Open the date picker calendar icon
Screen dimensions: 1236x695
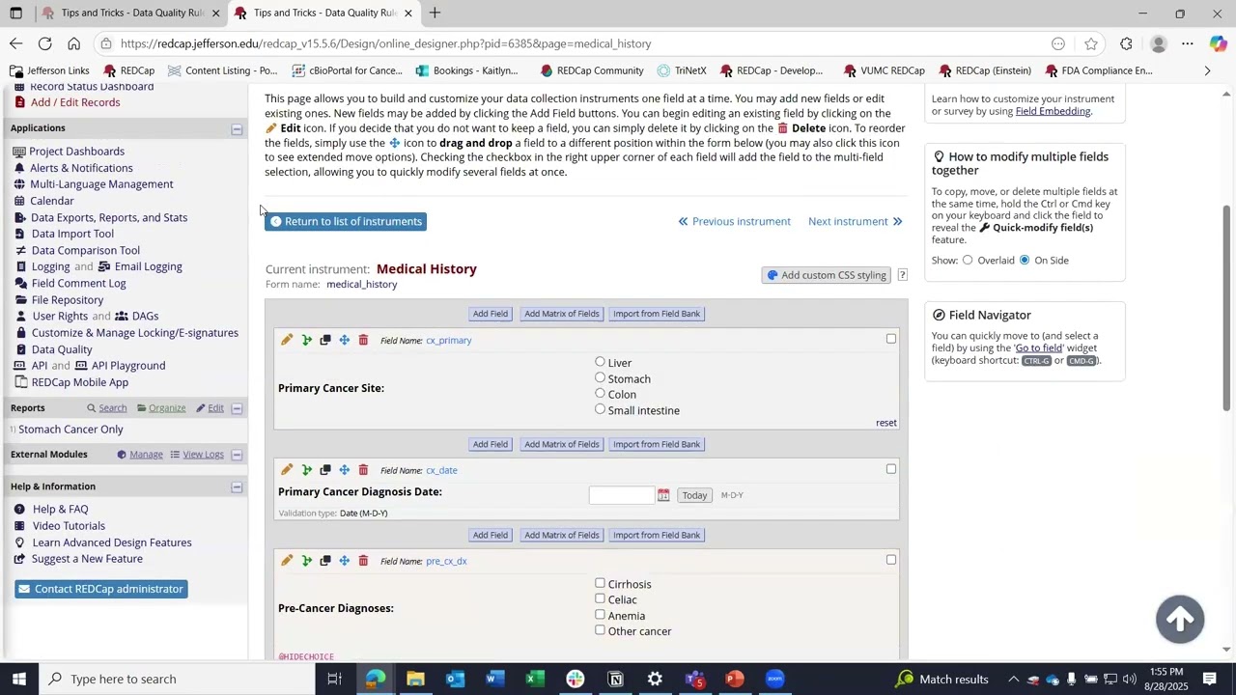[663, 495]
